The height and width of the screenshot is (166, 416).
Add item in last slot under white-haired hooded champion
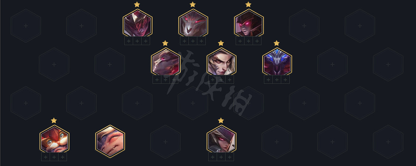click(230, 157)
